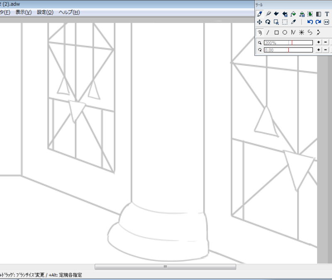332x280 pixels.
Task: Decrease rotation with the minus button
Action: 326,50
